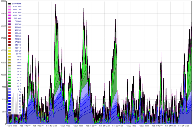Select the 17-20 legend label
The width and height of the screenshot is (193, 128).
coord(19,78)
